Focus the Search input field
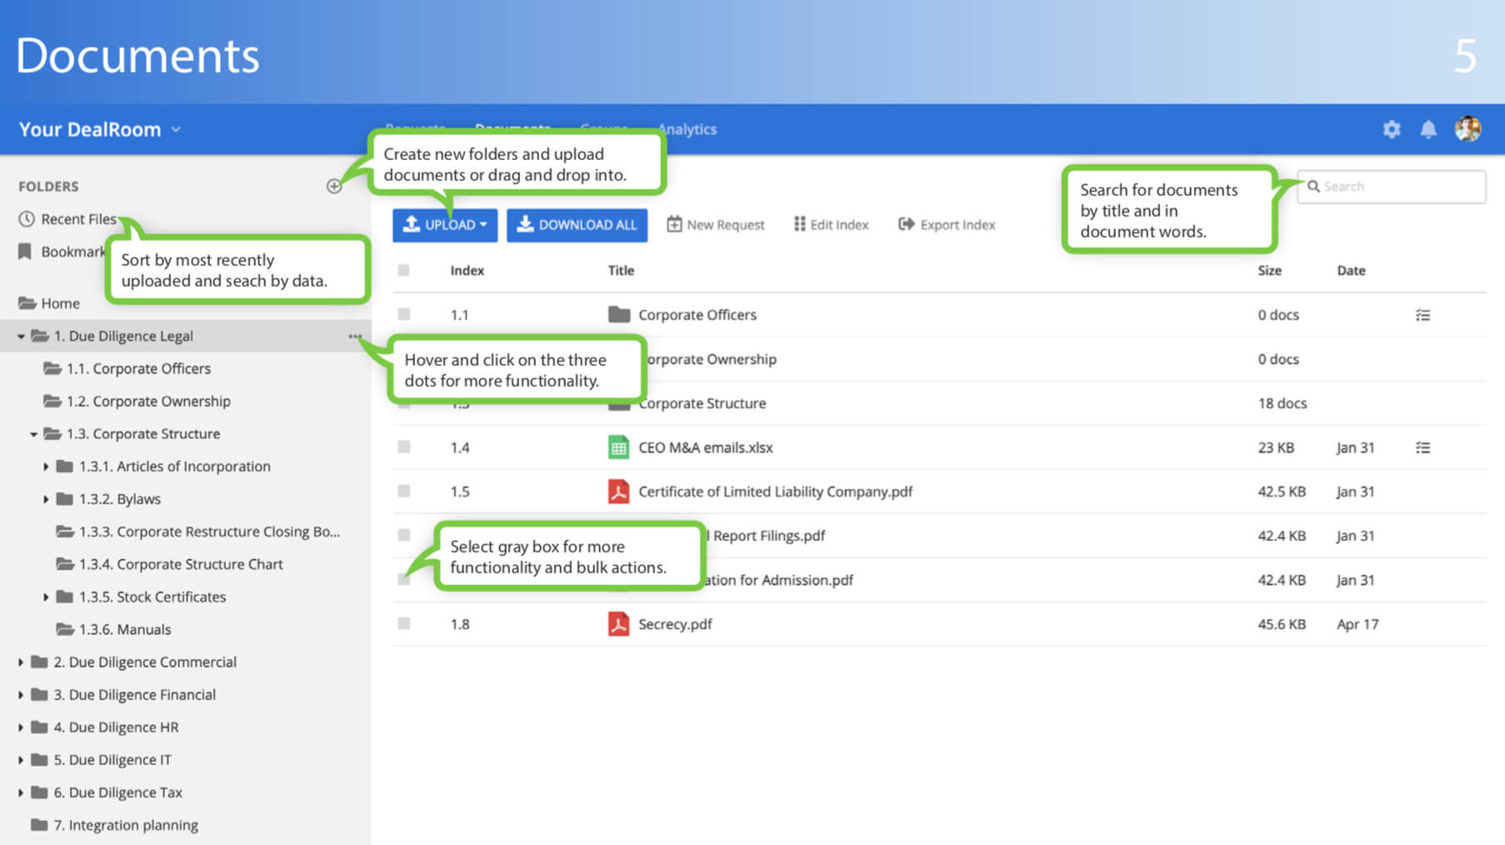This screenshot has height=845, width=1505. click(x=1392, y=187)
